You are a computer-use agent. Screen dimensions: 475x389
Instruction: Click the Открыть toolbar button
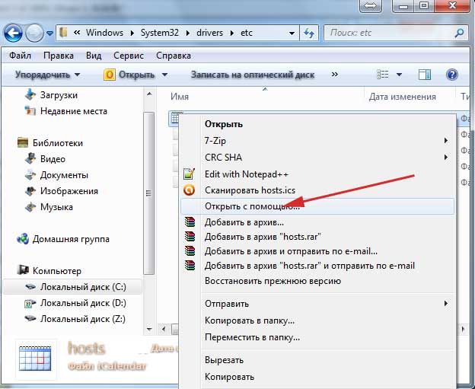tap(129, 75)
